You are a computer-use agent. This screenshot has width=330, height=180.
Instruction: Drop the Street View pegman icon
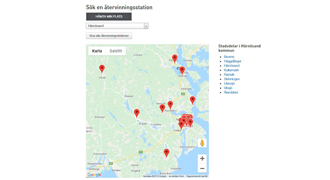[202, 143]
